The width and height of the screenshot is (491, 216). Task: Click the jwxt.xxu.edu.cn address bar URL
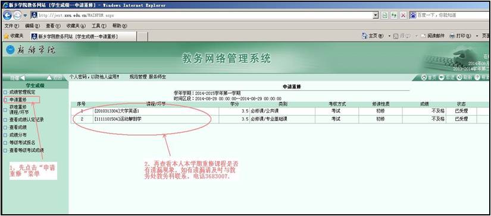pos(76,15)
